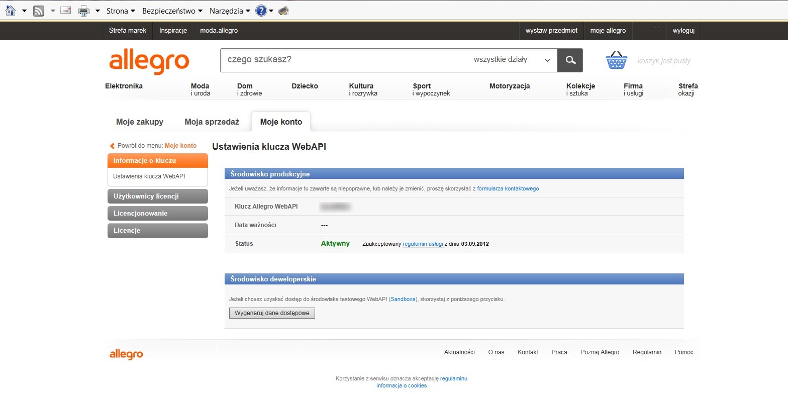788x394 pixels.
Task: Open the Strefa marek link
Action: [x=128, y=31]
